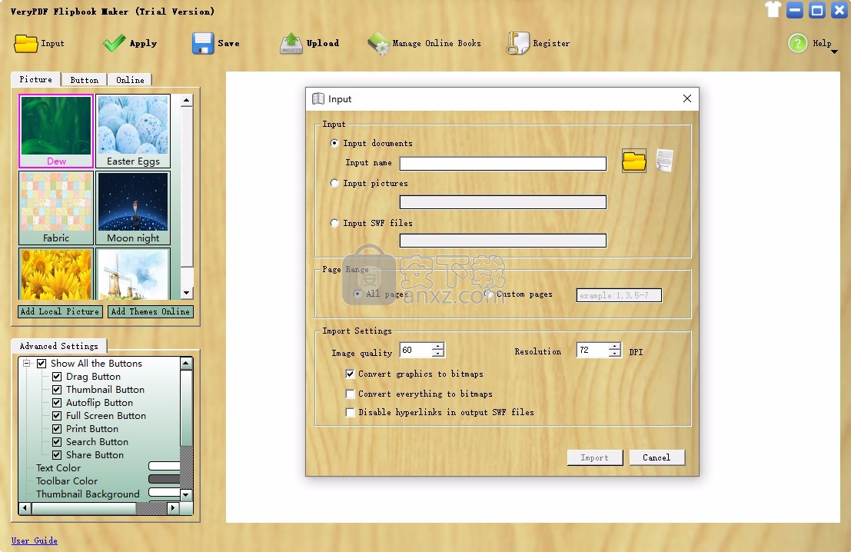Image resolution: width=851 pixels, height=552 pixels.
Task: Click the Register key icon
Action: point(518,43)
